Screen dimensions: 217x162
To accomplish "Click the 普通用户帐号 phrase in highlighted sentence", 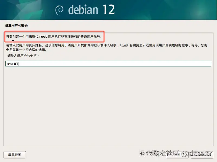I will click(90, 37).
